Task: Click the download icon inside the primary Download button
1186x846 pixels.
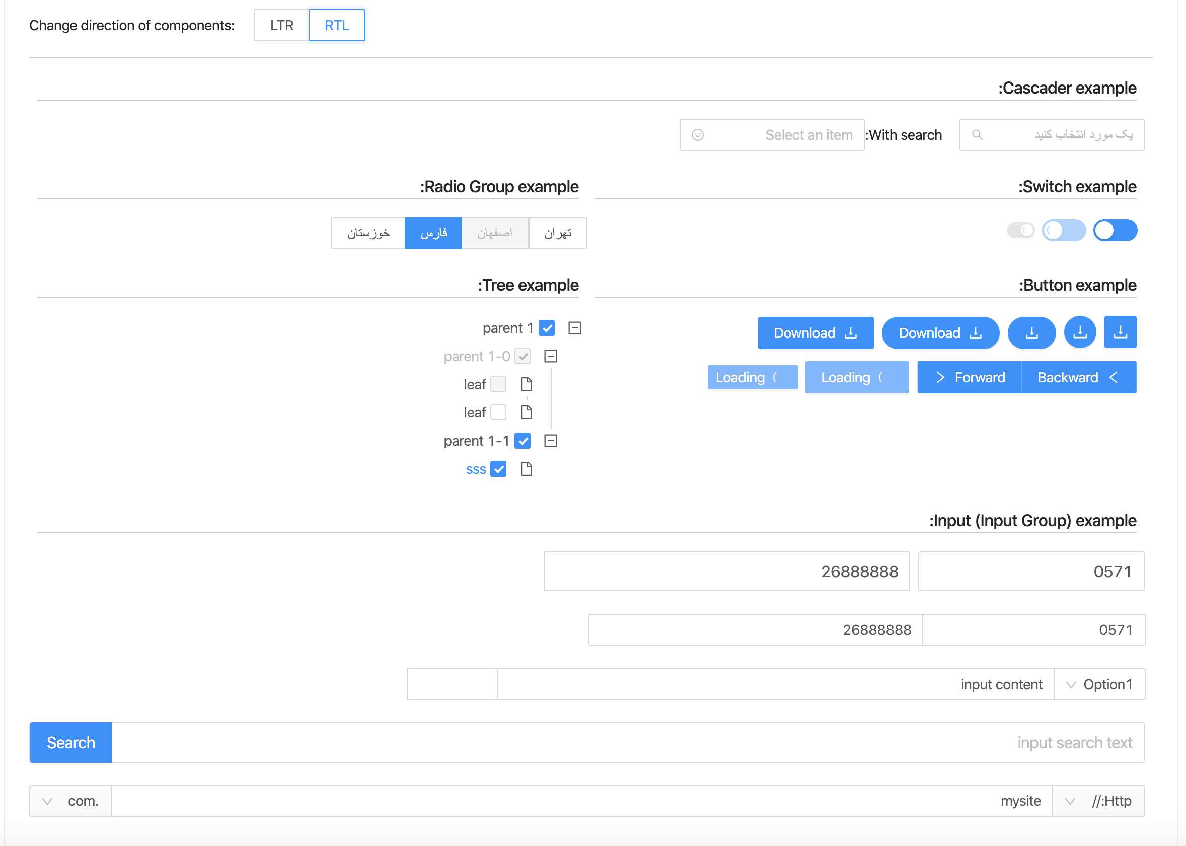Action: pyautogui.click(x=851, y=333)
